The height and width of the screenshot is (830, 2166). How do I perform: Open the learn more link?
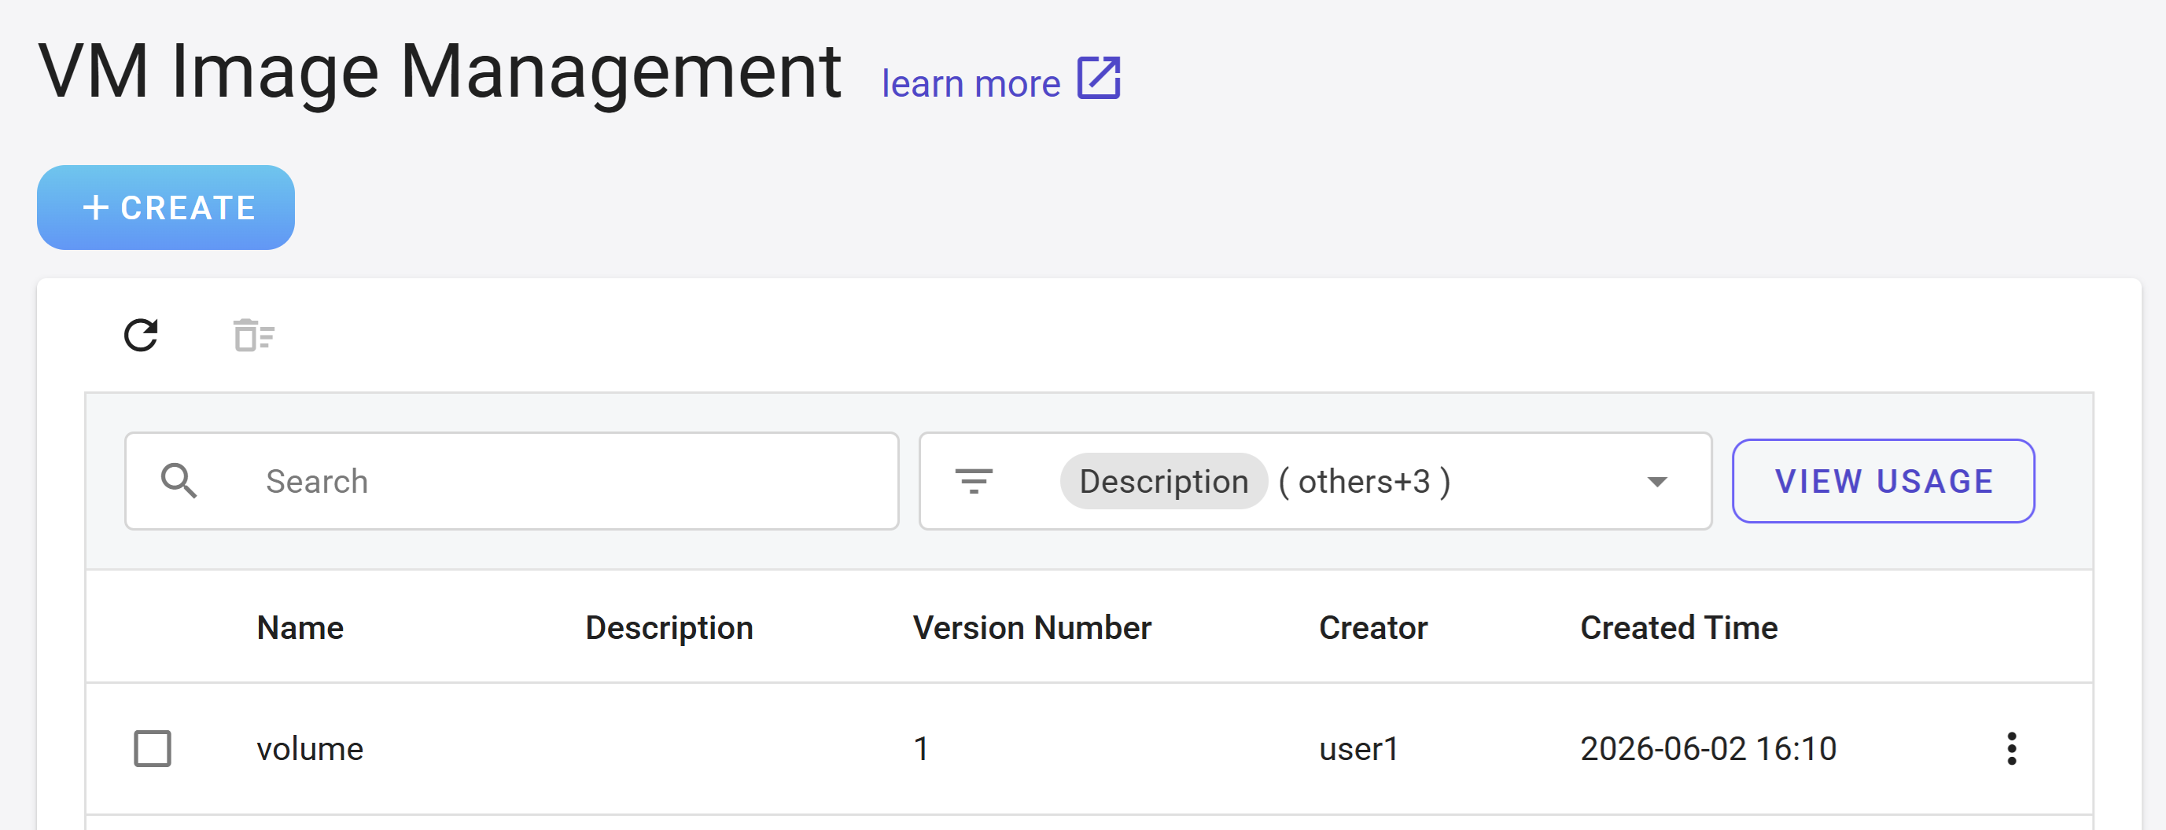click(971, 84)
